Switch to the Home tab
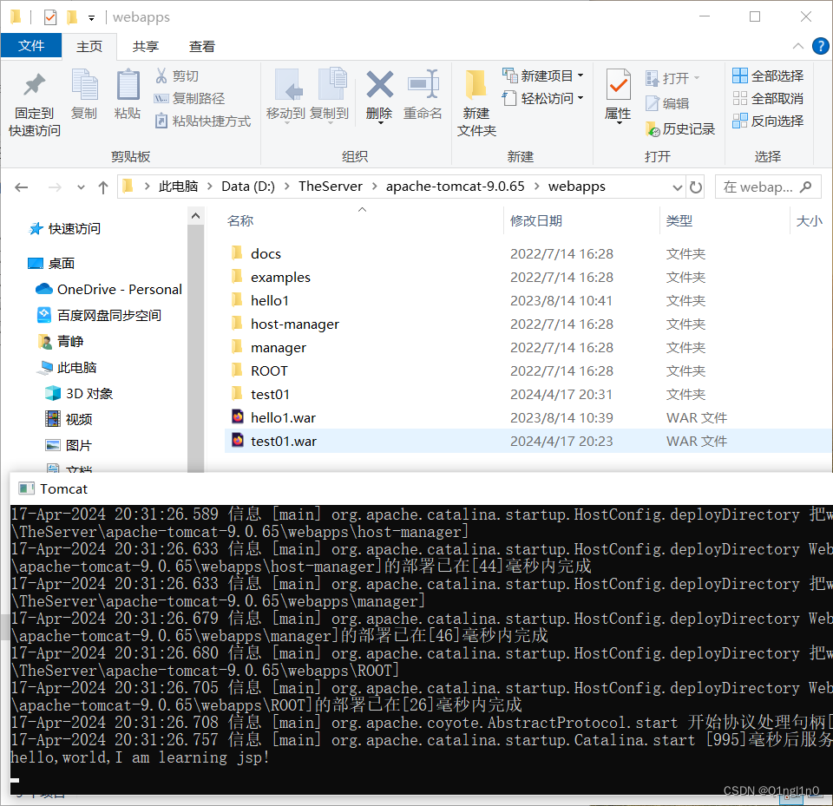Screen dimensions: 833x806 89,46
